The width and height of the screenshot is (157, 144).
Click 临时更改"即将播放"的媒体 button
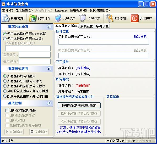point(79,114)
